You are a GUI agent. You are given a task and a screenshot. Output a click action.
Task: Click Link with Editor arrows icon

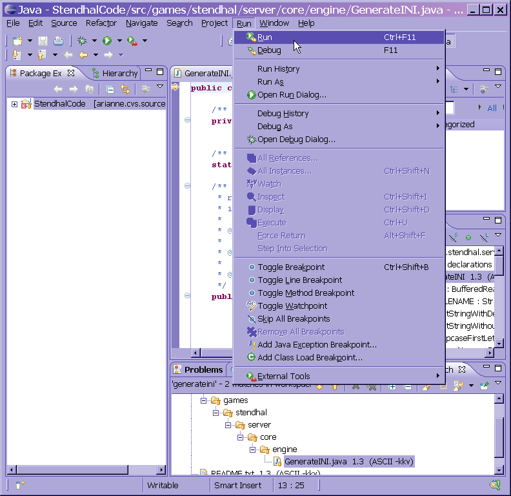click(x=125, y=89)
